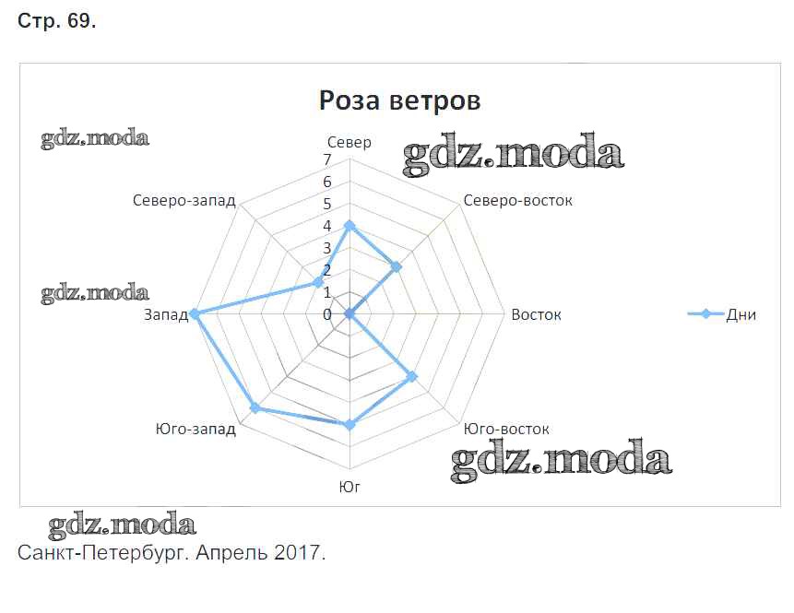Screen dimensions: 794x613
Task: Click the diamond legend marker for Дни
Action: [705, 314]
